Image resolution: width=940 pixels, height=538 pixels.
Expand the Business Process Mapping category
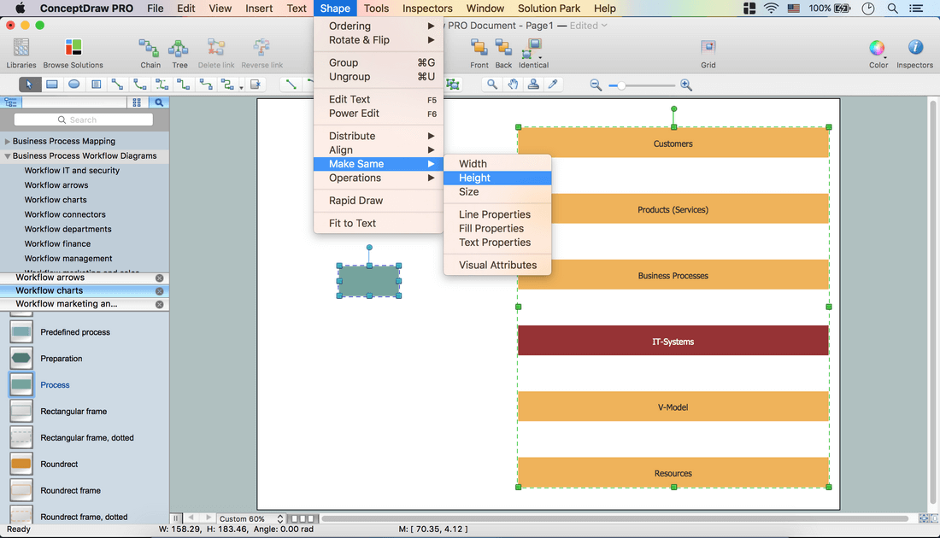click(8, 142)
